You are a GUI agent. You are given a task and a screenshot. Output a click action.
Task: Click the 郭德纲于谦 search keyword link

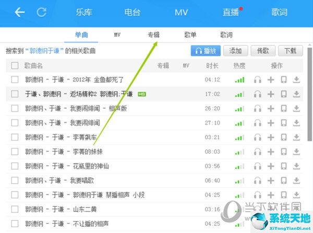point(44,51)
